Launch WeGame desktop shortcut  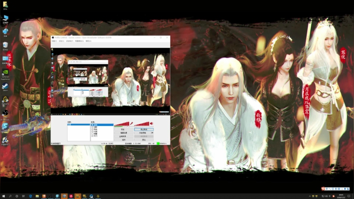coord(5,100)
